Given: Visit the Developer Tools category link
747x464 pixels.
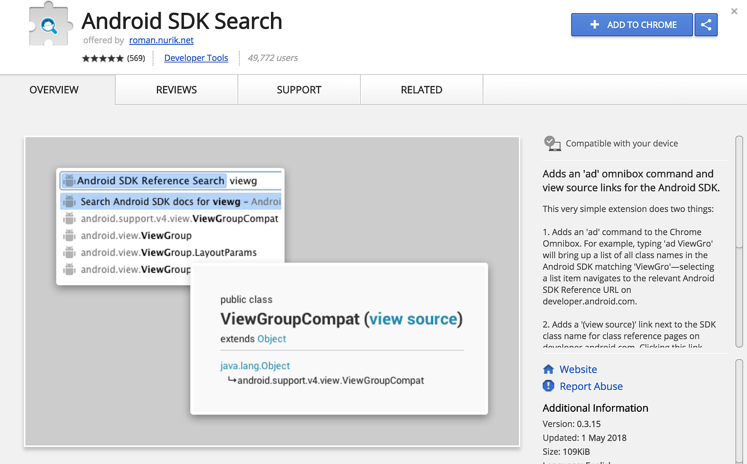Looking at the screenshot, I should (x=196, y=58).
